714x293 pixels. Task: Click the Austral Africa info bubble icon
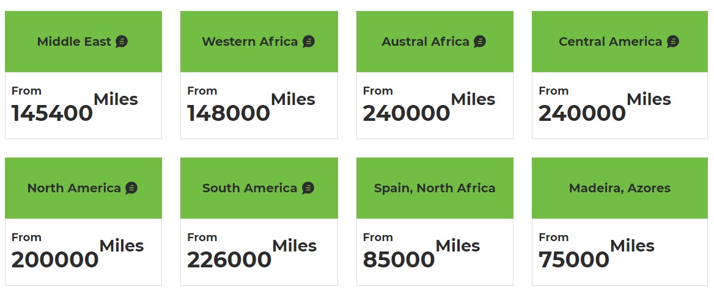(480, 42)
